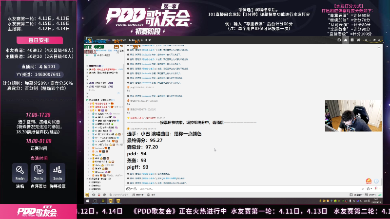Click the 1min 弹幕投票 chart icon
Viewport: 390px width, 219px height.
(x=58, y=173)
